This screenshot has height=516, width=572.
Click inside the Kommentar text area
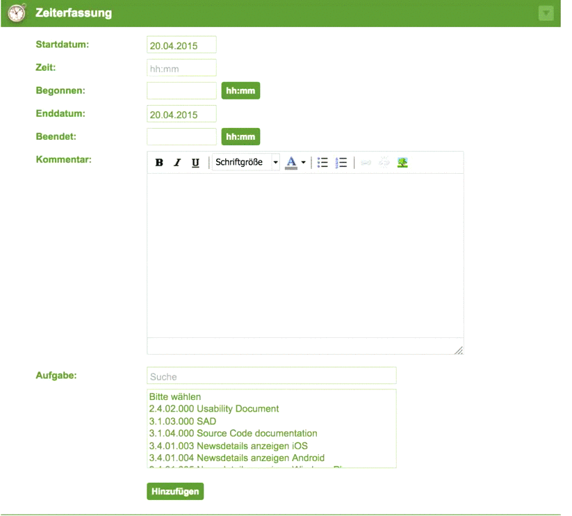[305, 255]
